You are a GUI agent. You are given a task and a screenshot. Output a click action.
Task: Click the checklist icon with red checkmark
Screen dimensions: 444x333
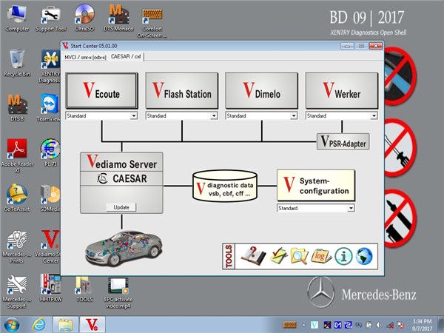coord(275,256)
